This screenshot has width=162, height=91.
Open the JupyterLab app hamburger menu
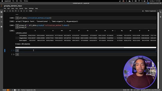pyautogui.click(x=160, y=3)
